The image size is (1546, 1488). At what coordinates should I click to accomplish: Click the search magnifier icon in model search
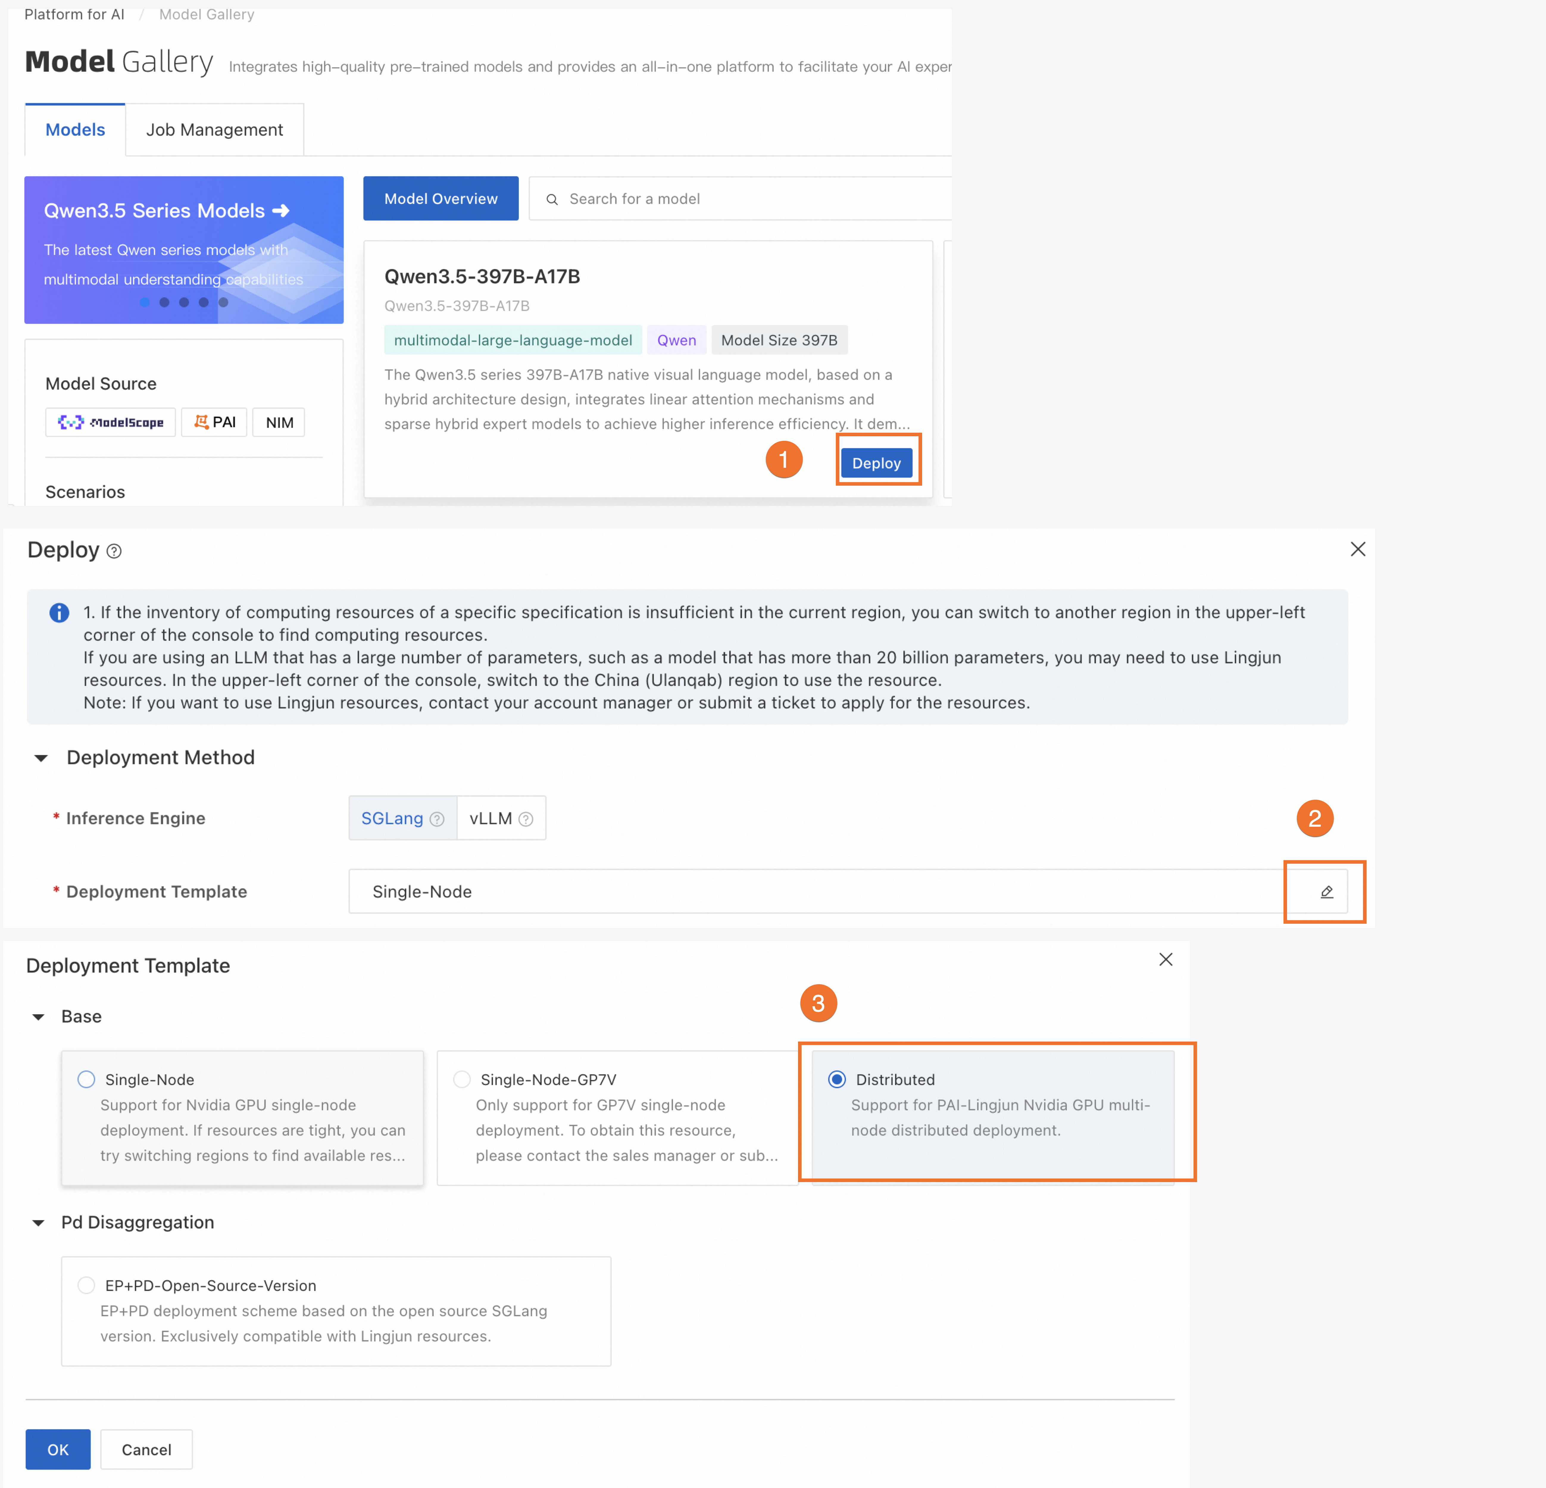tap(552, 199)
